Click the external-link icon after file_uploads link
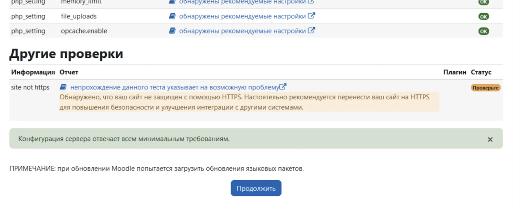 312,16
